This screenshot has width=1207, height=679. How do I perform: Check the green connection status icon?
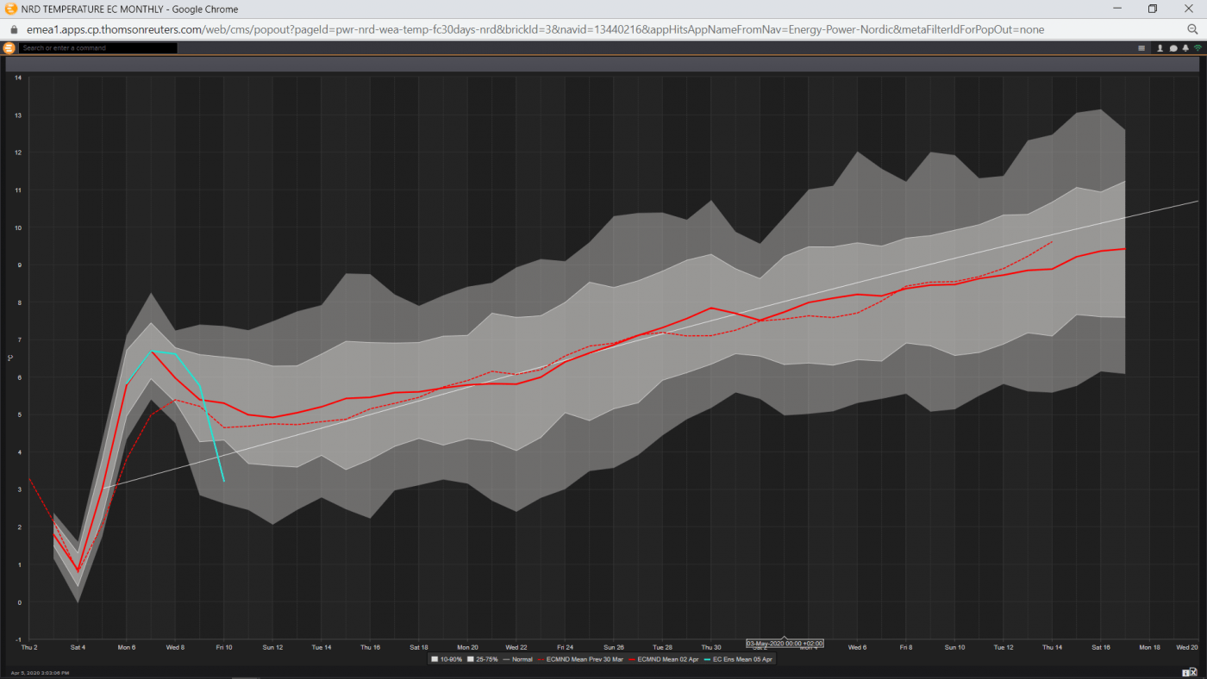click(1198, 48)
